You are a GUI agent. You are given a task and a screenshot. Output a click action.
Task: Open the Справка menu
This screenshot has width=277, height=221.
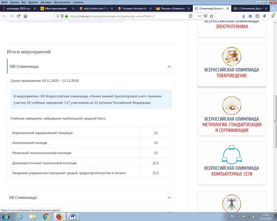point(78,2)
